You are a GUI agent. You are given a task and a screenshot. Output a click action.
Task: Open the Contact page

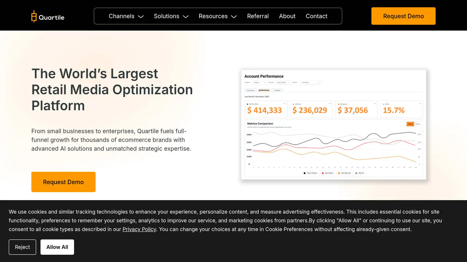[316, 16]
